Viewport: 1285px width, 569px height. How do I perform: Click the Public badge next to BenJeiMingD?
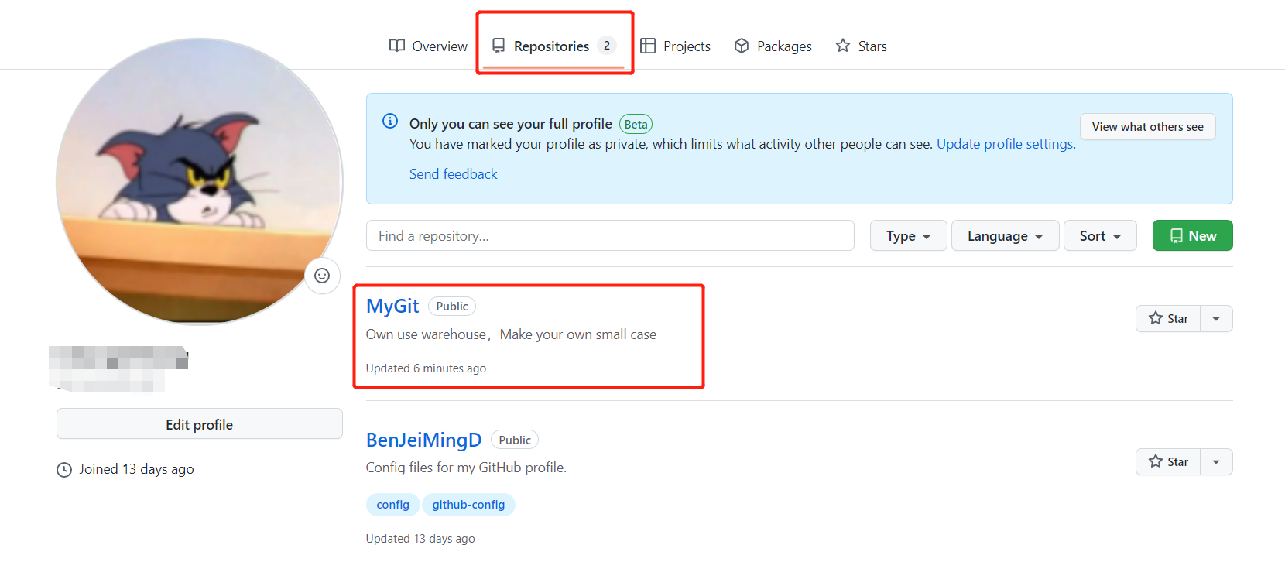pyautogui.click(x=515, y=440)
